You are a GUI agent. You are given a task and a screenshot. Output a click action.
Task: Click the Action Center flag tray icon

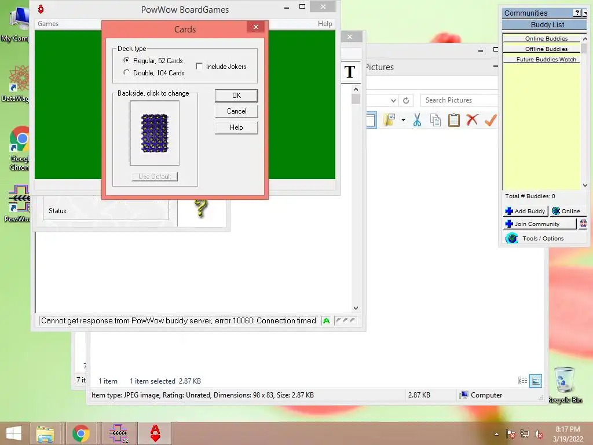[511, 434]
